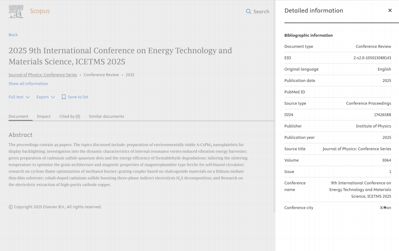
Task: Open Journal of Physics: Conference Series link
Action: [43, 75]
